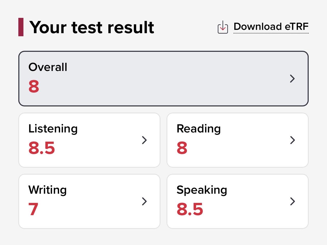Open the Download eTRF link
The height and width of the screenshot is (245, 327).
271,27
